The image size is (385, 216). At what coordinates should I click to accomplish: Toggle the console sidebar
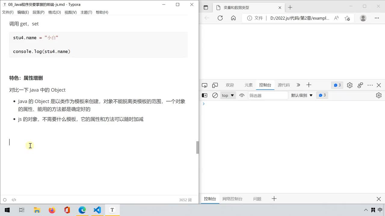point(205,95)
